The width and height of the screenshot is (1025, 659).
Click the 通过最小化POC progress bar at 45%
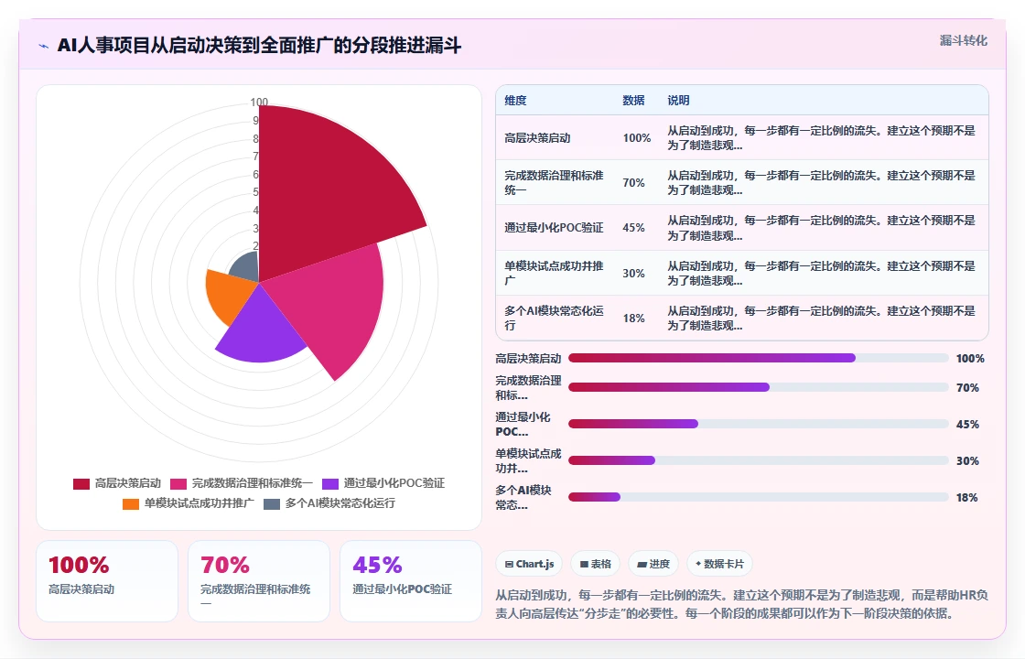point(759,425)
